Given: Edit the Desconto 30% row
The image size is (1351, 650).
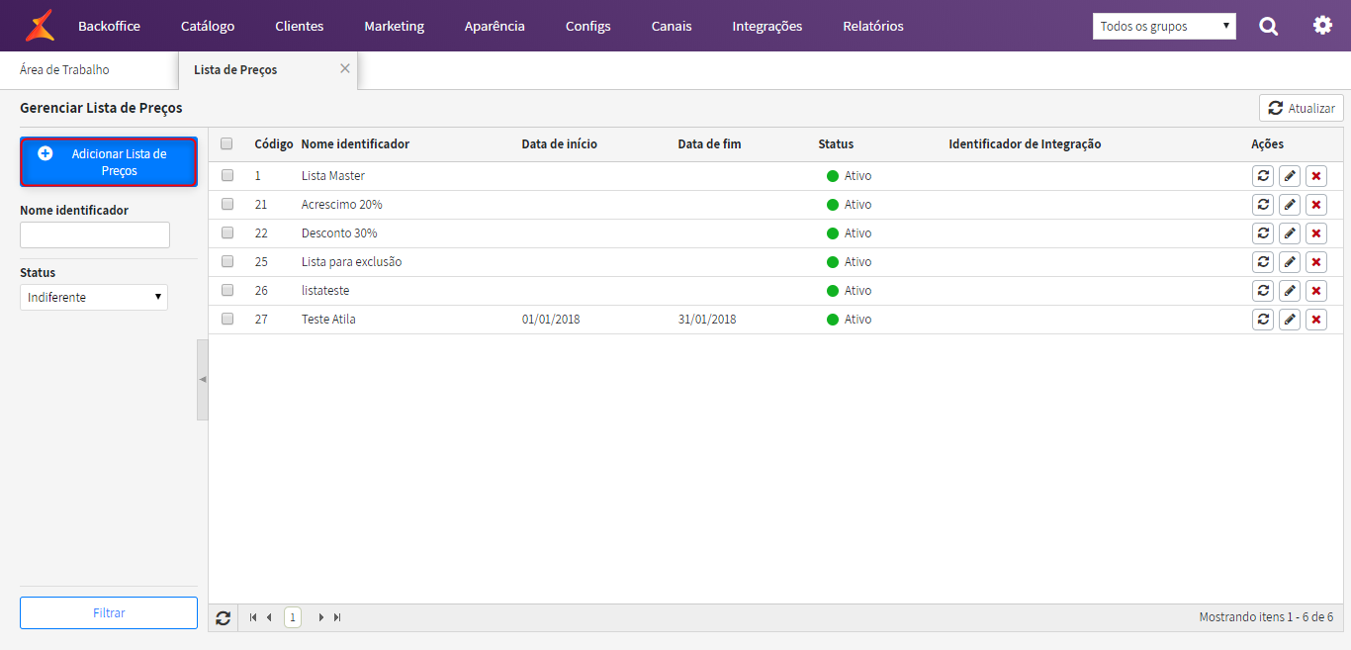Looking at the screenshot, I should [x=1290, y=233].
